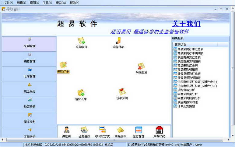Click the 当前用户: Admin status entry
Viewport: 235px width, 147px height.
(207, 145)
